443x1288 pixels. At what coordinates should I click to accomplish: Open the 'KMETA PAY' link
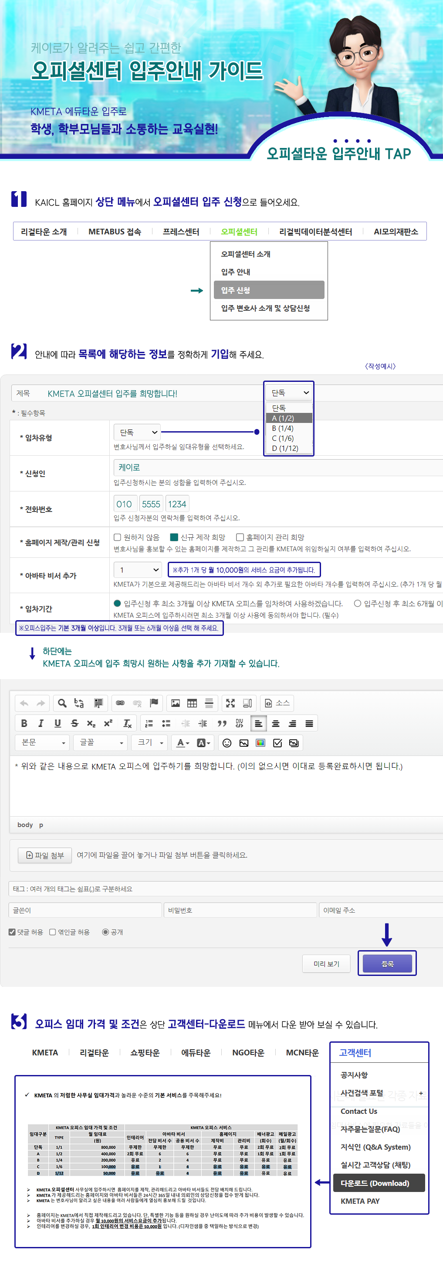tap(360, 1201)
